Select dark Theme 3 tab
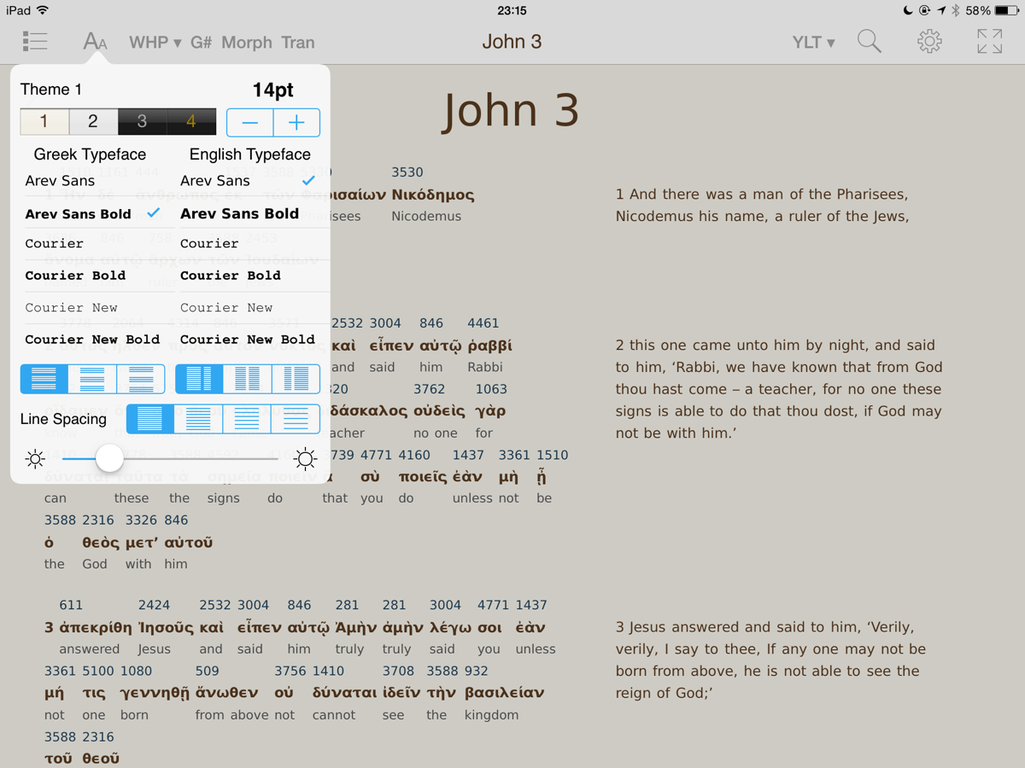This screenshot has width=1025, height=768. [x=142, y=122]
